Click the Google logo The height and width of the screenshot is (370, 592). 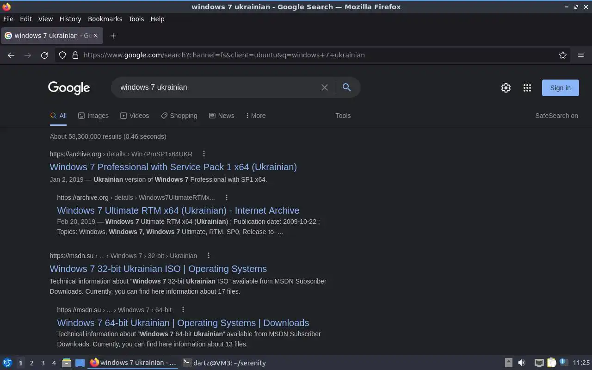[x=69, y=88]
